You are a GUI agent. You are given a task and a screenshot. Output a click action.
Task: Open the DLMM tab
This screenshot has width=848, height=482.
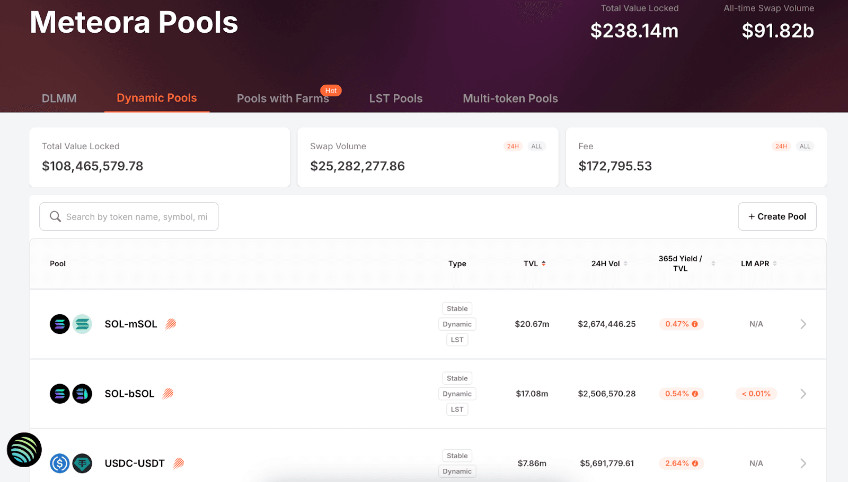coord(59,98)
